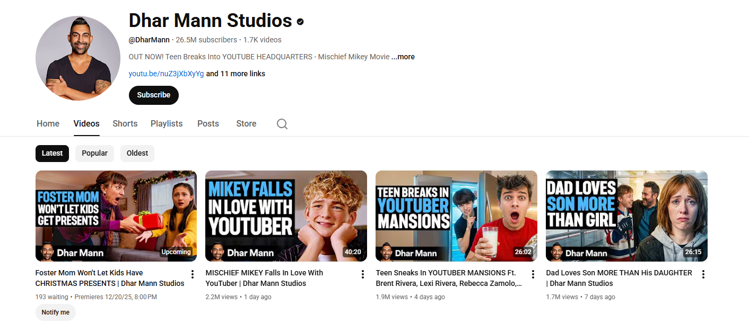Screen dimensions: 749x323
Task: Click the verified badge next to channel name
Action: pyautogui.click(x=300, y=22)
